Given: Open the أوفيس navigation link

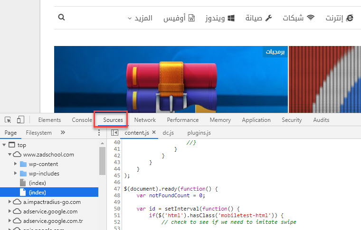Looking at the screenshot, I should click(174, 18).
